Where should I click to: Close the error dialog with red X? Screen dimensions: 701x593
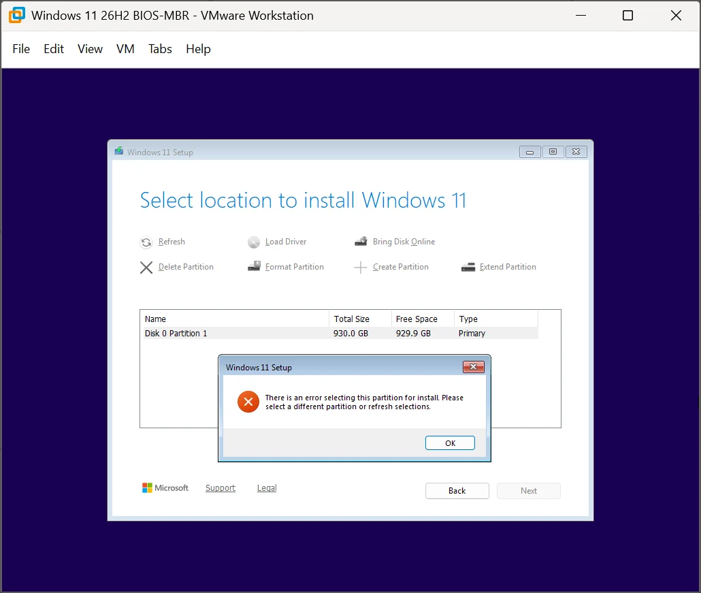pos(474,367)
